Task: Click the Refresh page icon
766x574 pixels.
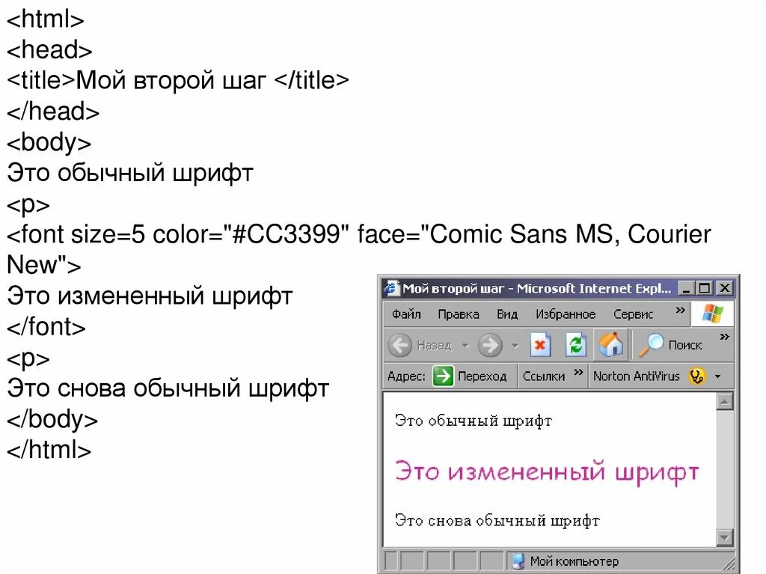Action: point(576,345)
